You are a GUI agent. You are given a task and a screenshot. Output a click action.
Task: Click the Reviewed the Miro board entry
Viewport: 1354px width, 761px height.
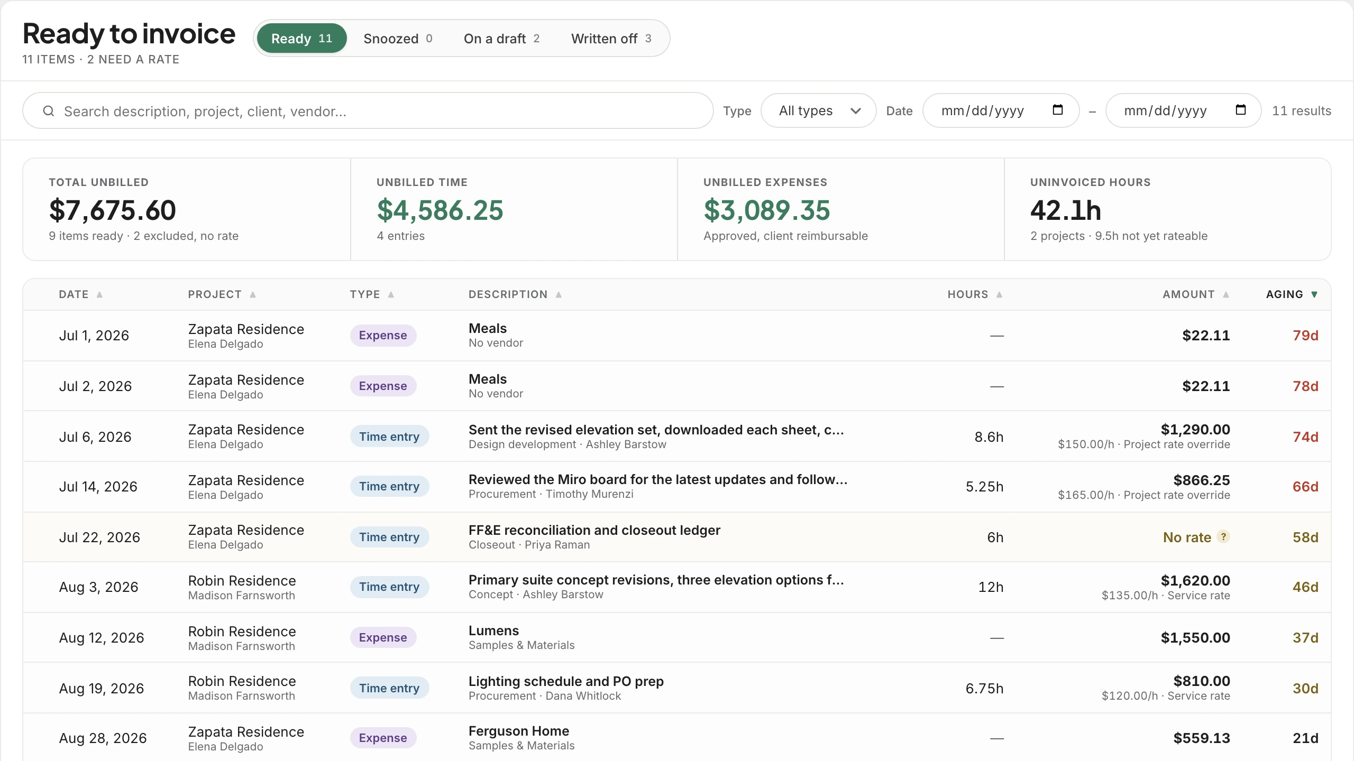(658, 479)
